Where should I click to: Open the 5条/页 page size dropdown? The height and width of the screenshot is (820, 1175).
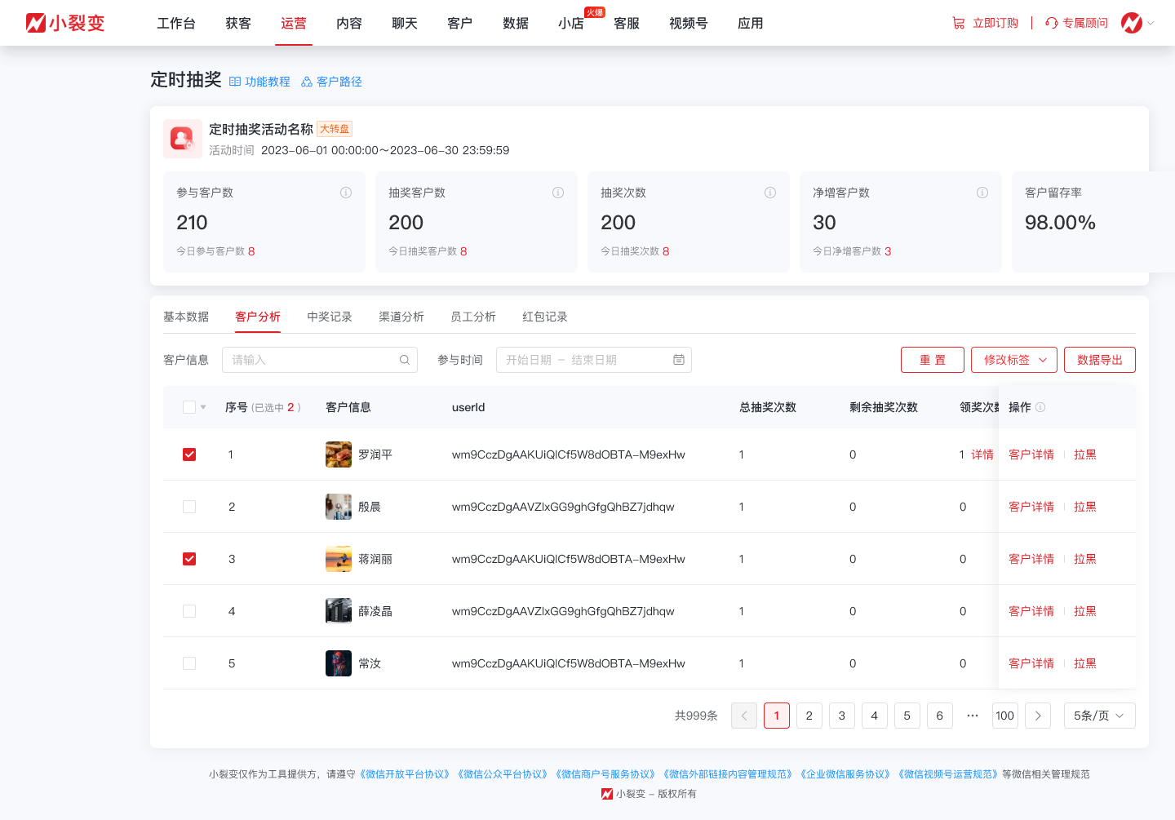1100,716
